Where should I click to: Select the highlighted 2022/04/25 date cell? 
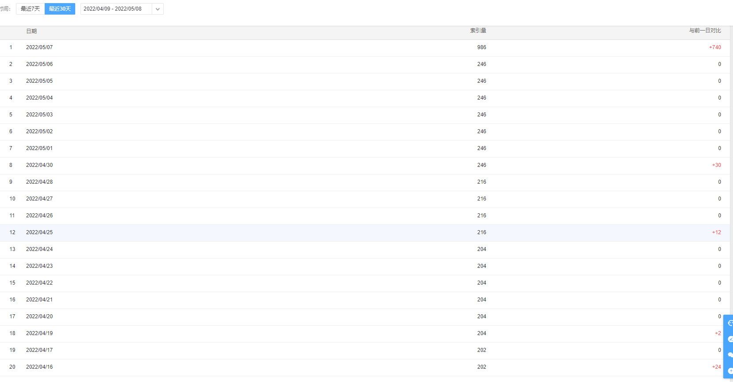pyautogui.click(x=39, y=232)
